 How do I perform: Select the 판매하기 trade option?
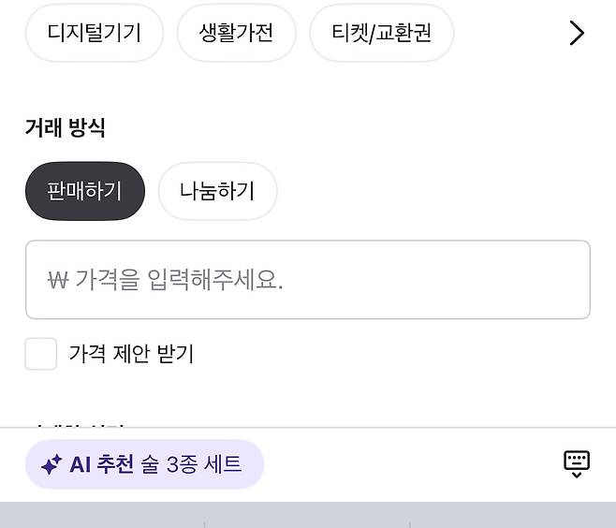point(85,191)
